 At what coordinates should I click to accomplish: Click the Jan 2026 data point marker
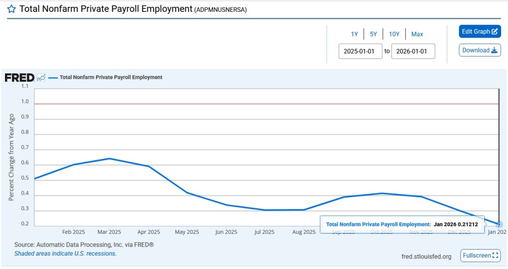pyautogui.click(x=499, y=224)
